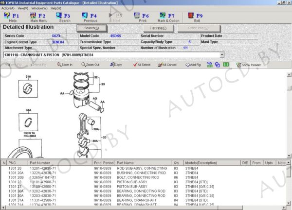The image size is (292, 210).
Task: Select part number 13203-42830-71
Action: pyautogui.click(x=43, y=196)
